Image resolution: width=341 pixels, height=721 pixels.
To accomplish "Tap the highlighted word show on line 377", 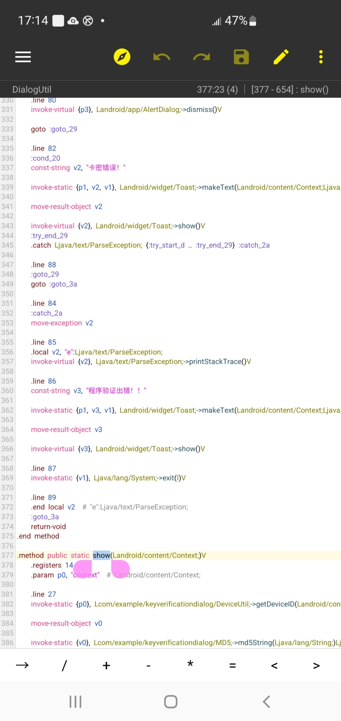I will (x=101, y=556).
